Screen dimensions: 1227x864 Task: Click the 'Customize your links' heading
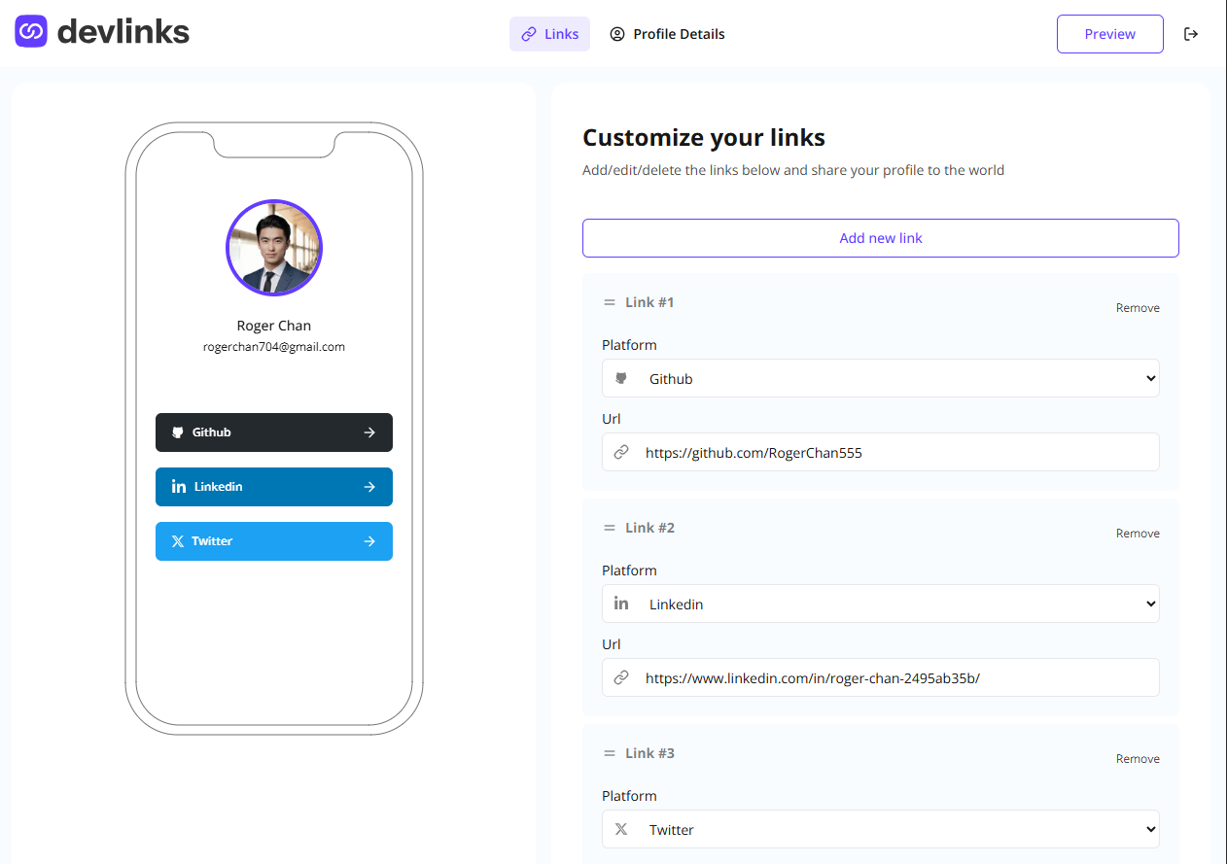tap(704, 137)
